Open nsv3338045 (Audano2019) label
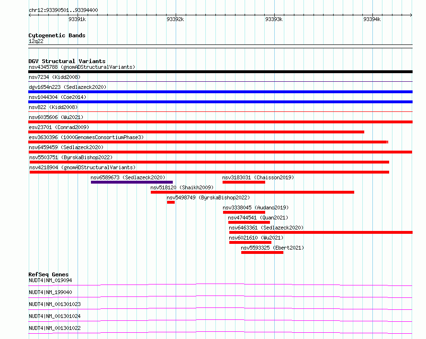This screenshot has height=339, width=426. 256,208
